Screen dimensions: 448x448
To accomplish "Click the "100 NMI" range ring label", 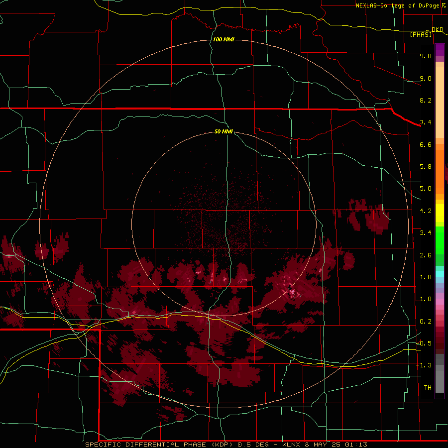I will point(224,39).
